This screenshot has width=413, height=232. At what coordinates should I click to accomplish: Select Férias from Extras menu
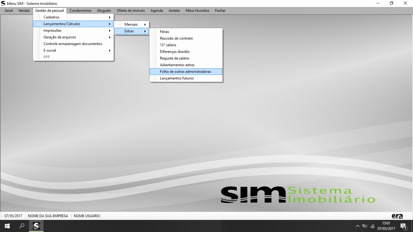pos(186,32)
